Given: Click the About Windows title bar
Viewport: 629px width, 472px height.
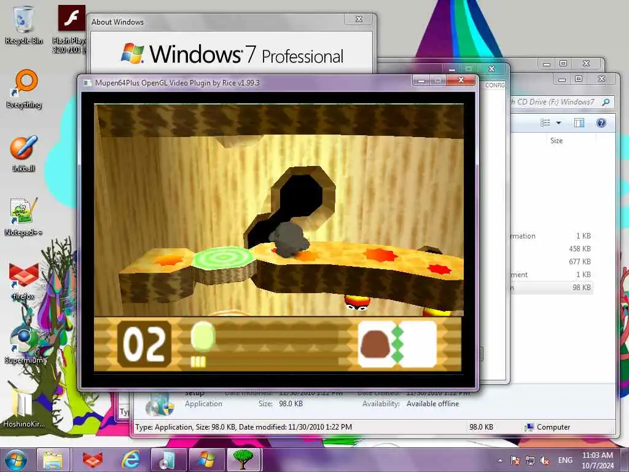Looking at the screenshot, I should point(217,22).
